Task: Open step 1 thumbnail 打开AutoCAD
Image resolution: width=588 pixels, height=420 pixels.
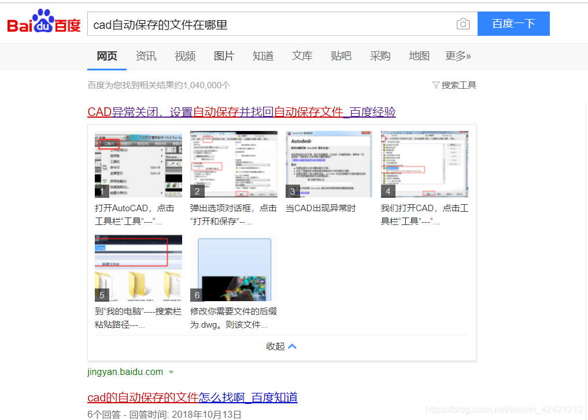Action: [138, 164]
